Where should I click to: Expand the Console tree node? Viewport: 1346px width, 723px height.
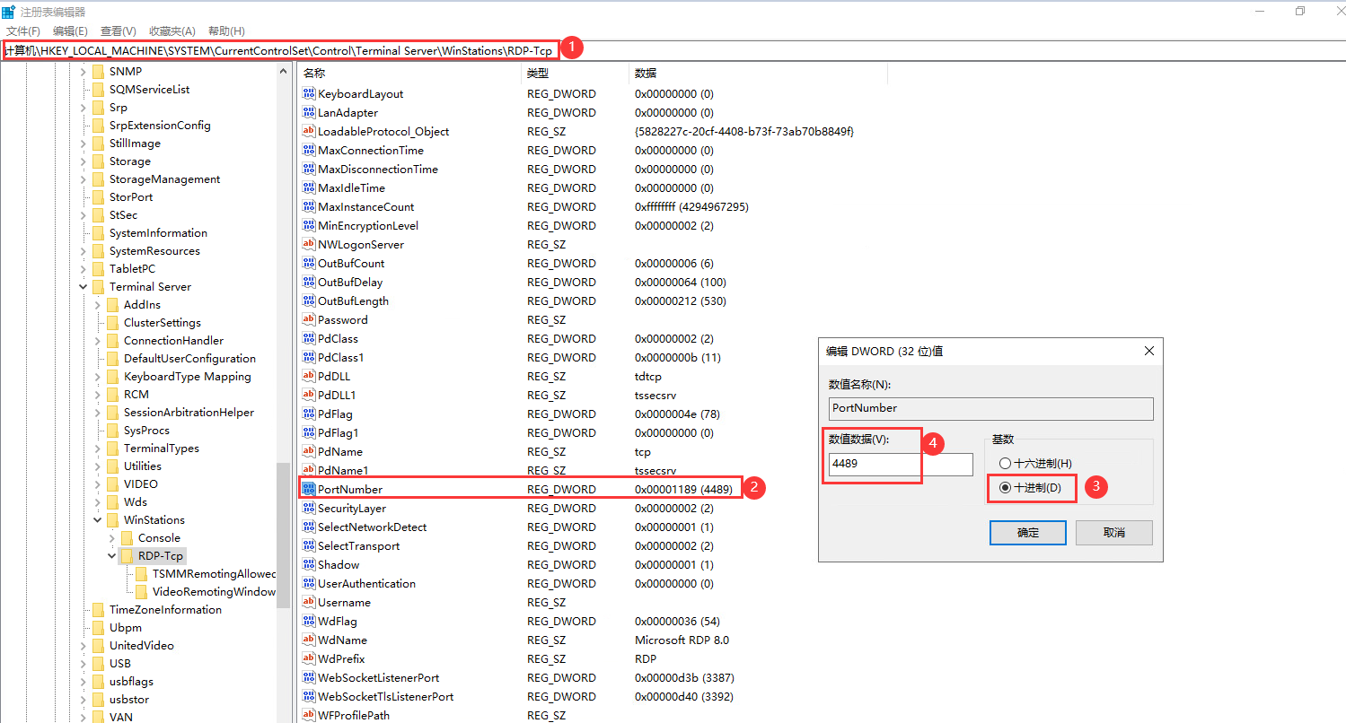coord(112,538)
